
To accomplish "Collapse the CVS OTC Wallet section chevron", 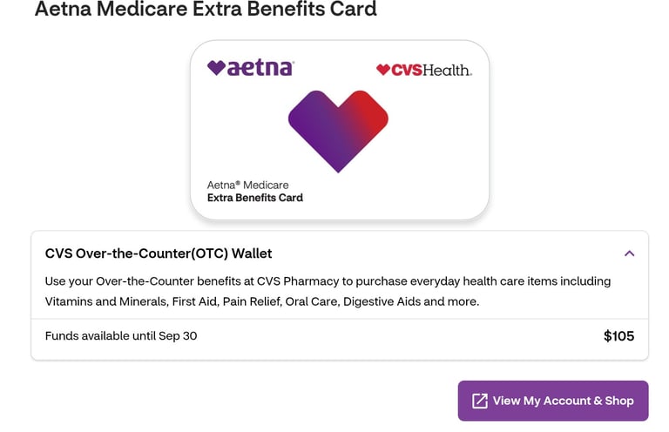I will (x=629, y=253).
